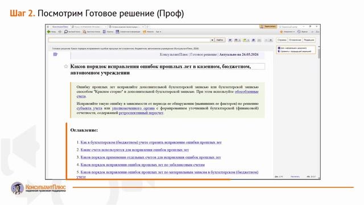Open Доп. информация к документу link

pos(292,48)
